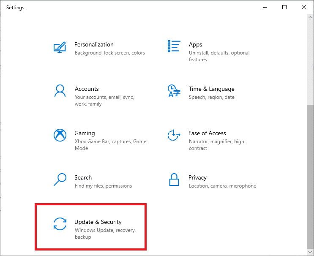Click the Time & Language icon
Viewport: 314px width, 256px height.
[x=174, y=91]
